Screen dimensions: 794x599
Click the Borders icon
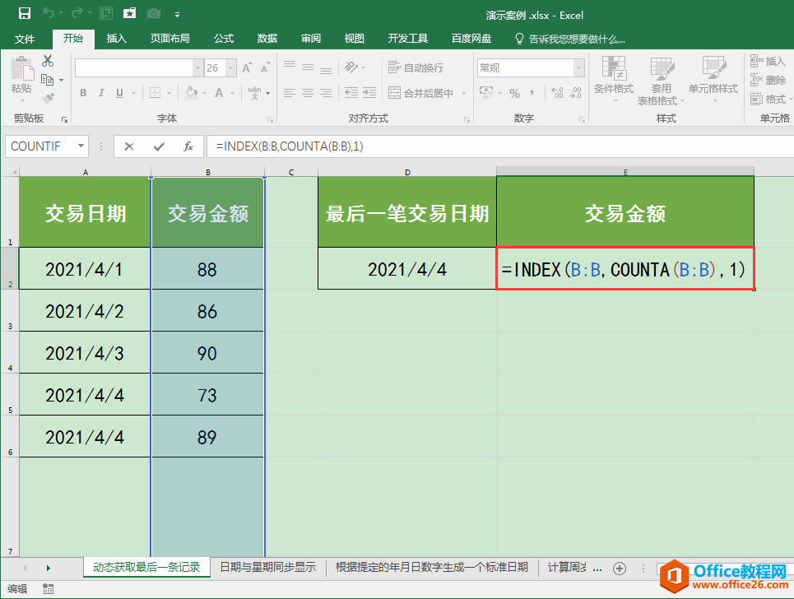(155, 93)
